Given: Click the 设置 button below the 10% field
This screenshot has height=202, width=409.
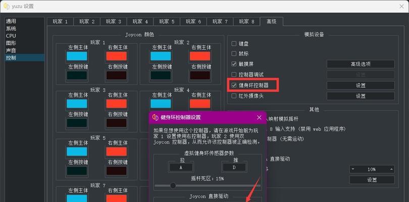Looking at the screenshot, I should pyautogui.click(x=372, y=180).
